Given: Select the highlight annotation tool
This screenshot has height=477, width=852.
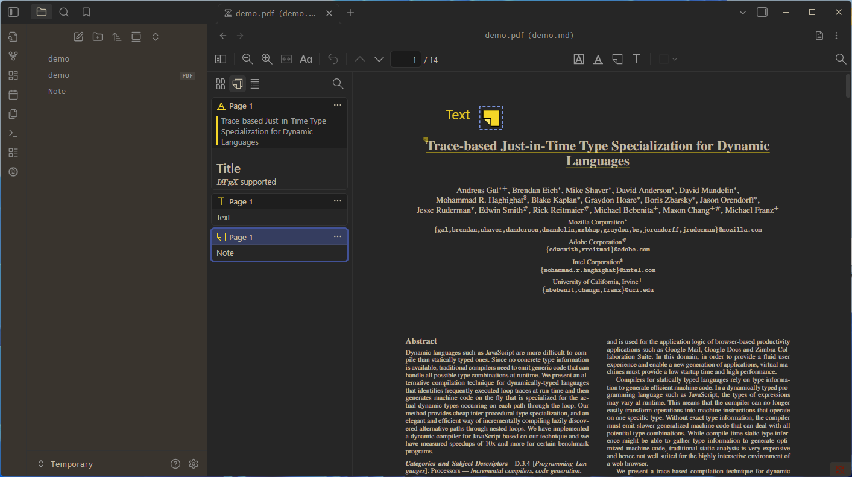Looking at the screenshot, I should 579,58.
